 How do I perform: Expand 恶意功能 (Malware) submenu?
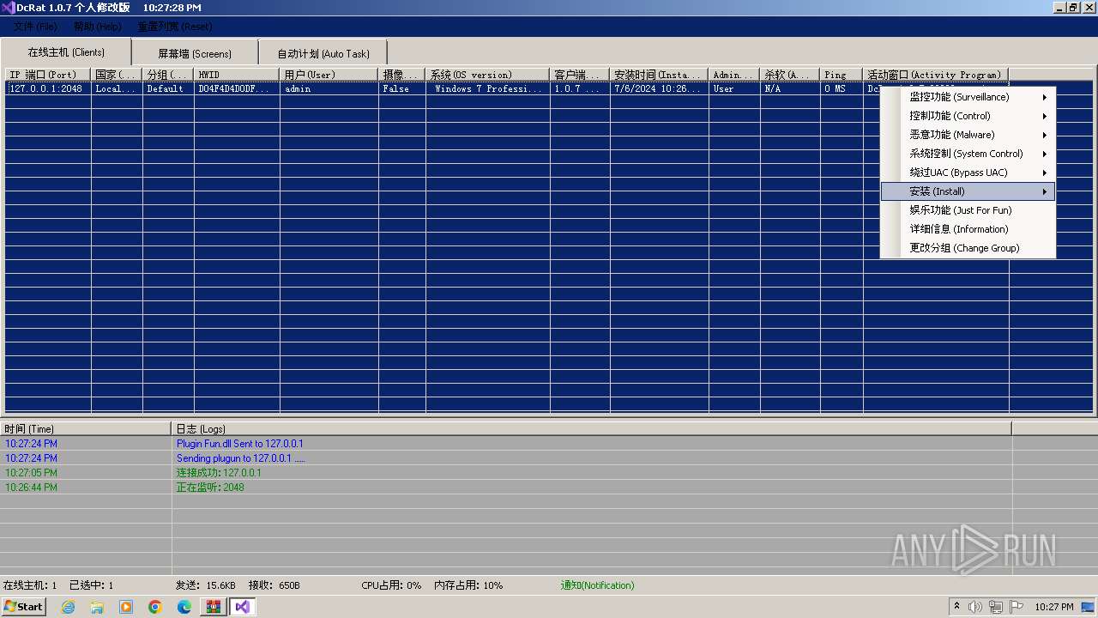968,135
